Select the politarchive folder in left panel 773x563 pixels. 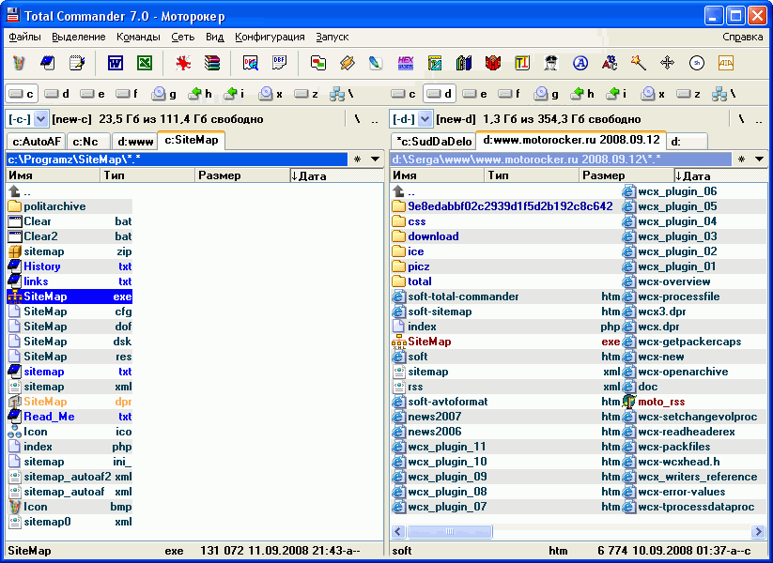click(70, 206)
